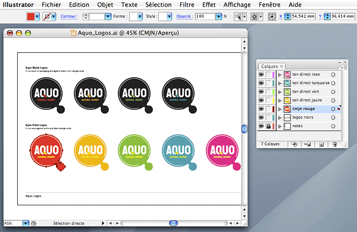Click ton direct rose layer thumbnail
357x232 pixels.
[287, 74]
